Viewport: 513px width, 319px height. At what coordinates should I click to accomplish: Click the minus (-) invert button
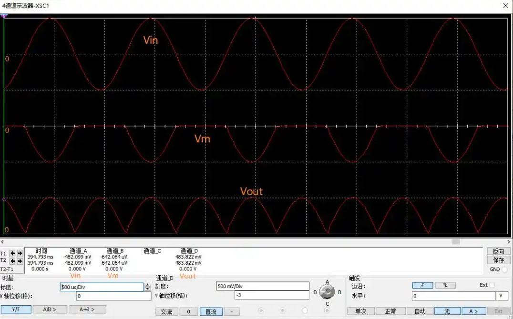[x=232, y=312]
